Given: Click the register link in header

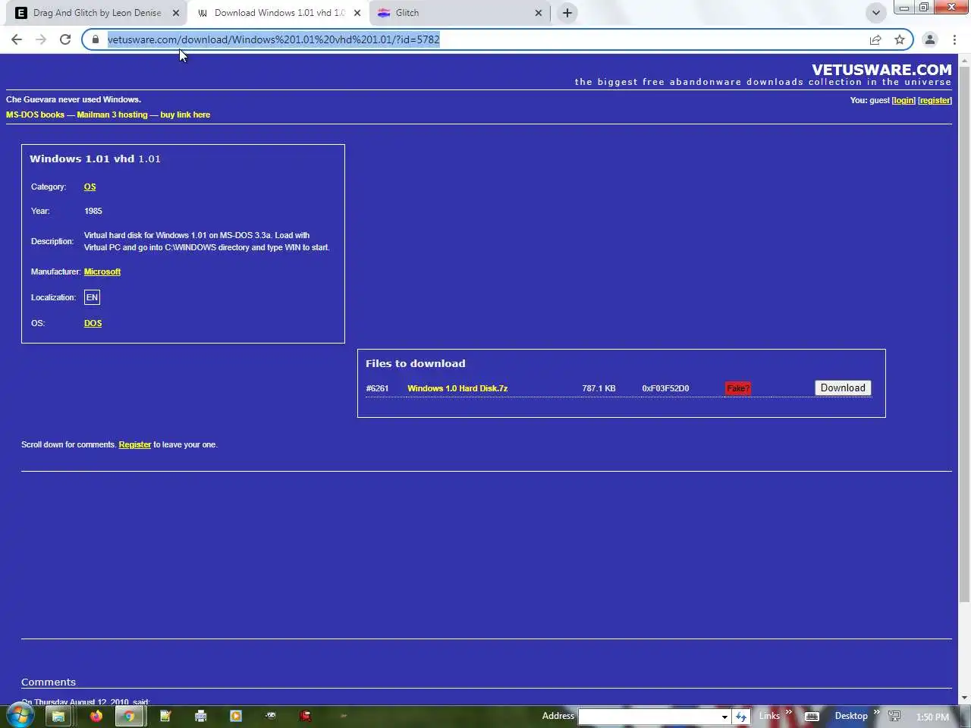Looking at the screenshot, I should pyautogui.click(x=935, y=100).
